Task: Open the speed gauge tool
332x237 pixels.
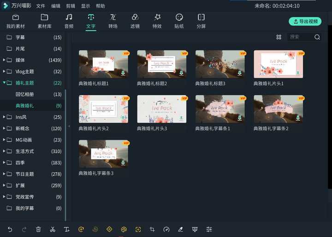Action: [x=166, y=229]
